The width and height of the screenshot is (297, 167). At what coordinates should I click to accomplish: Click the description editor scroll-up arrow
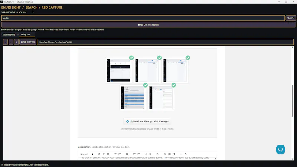[x=216, y=159]
